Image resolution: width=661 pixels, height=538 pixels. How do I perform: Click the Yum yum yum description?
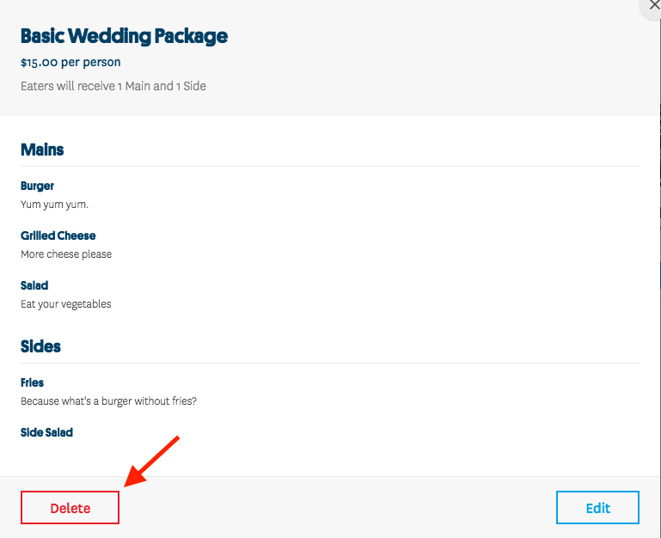pyautogui.click(x=54, y=205)
